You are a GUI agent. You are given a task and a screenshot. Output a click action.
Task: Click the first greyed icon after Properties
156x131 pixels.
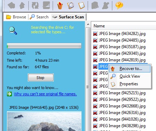[x=95, y=5]
